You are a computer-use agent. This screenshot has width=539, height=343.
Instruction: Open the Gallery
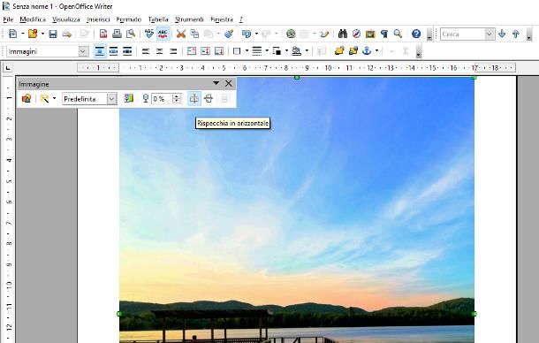point(370,34)
